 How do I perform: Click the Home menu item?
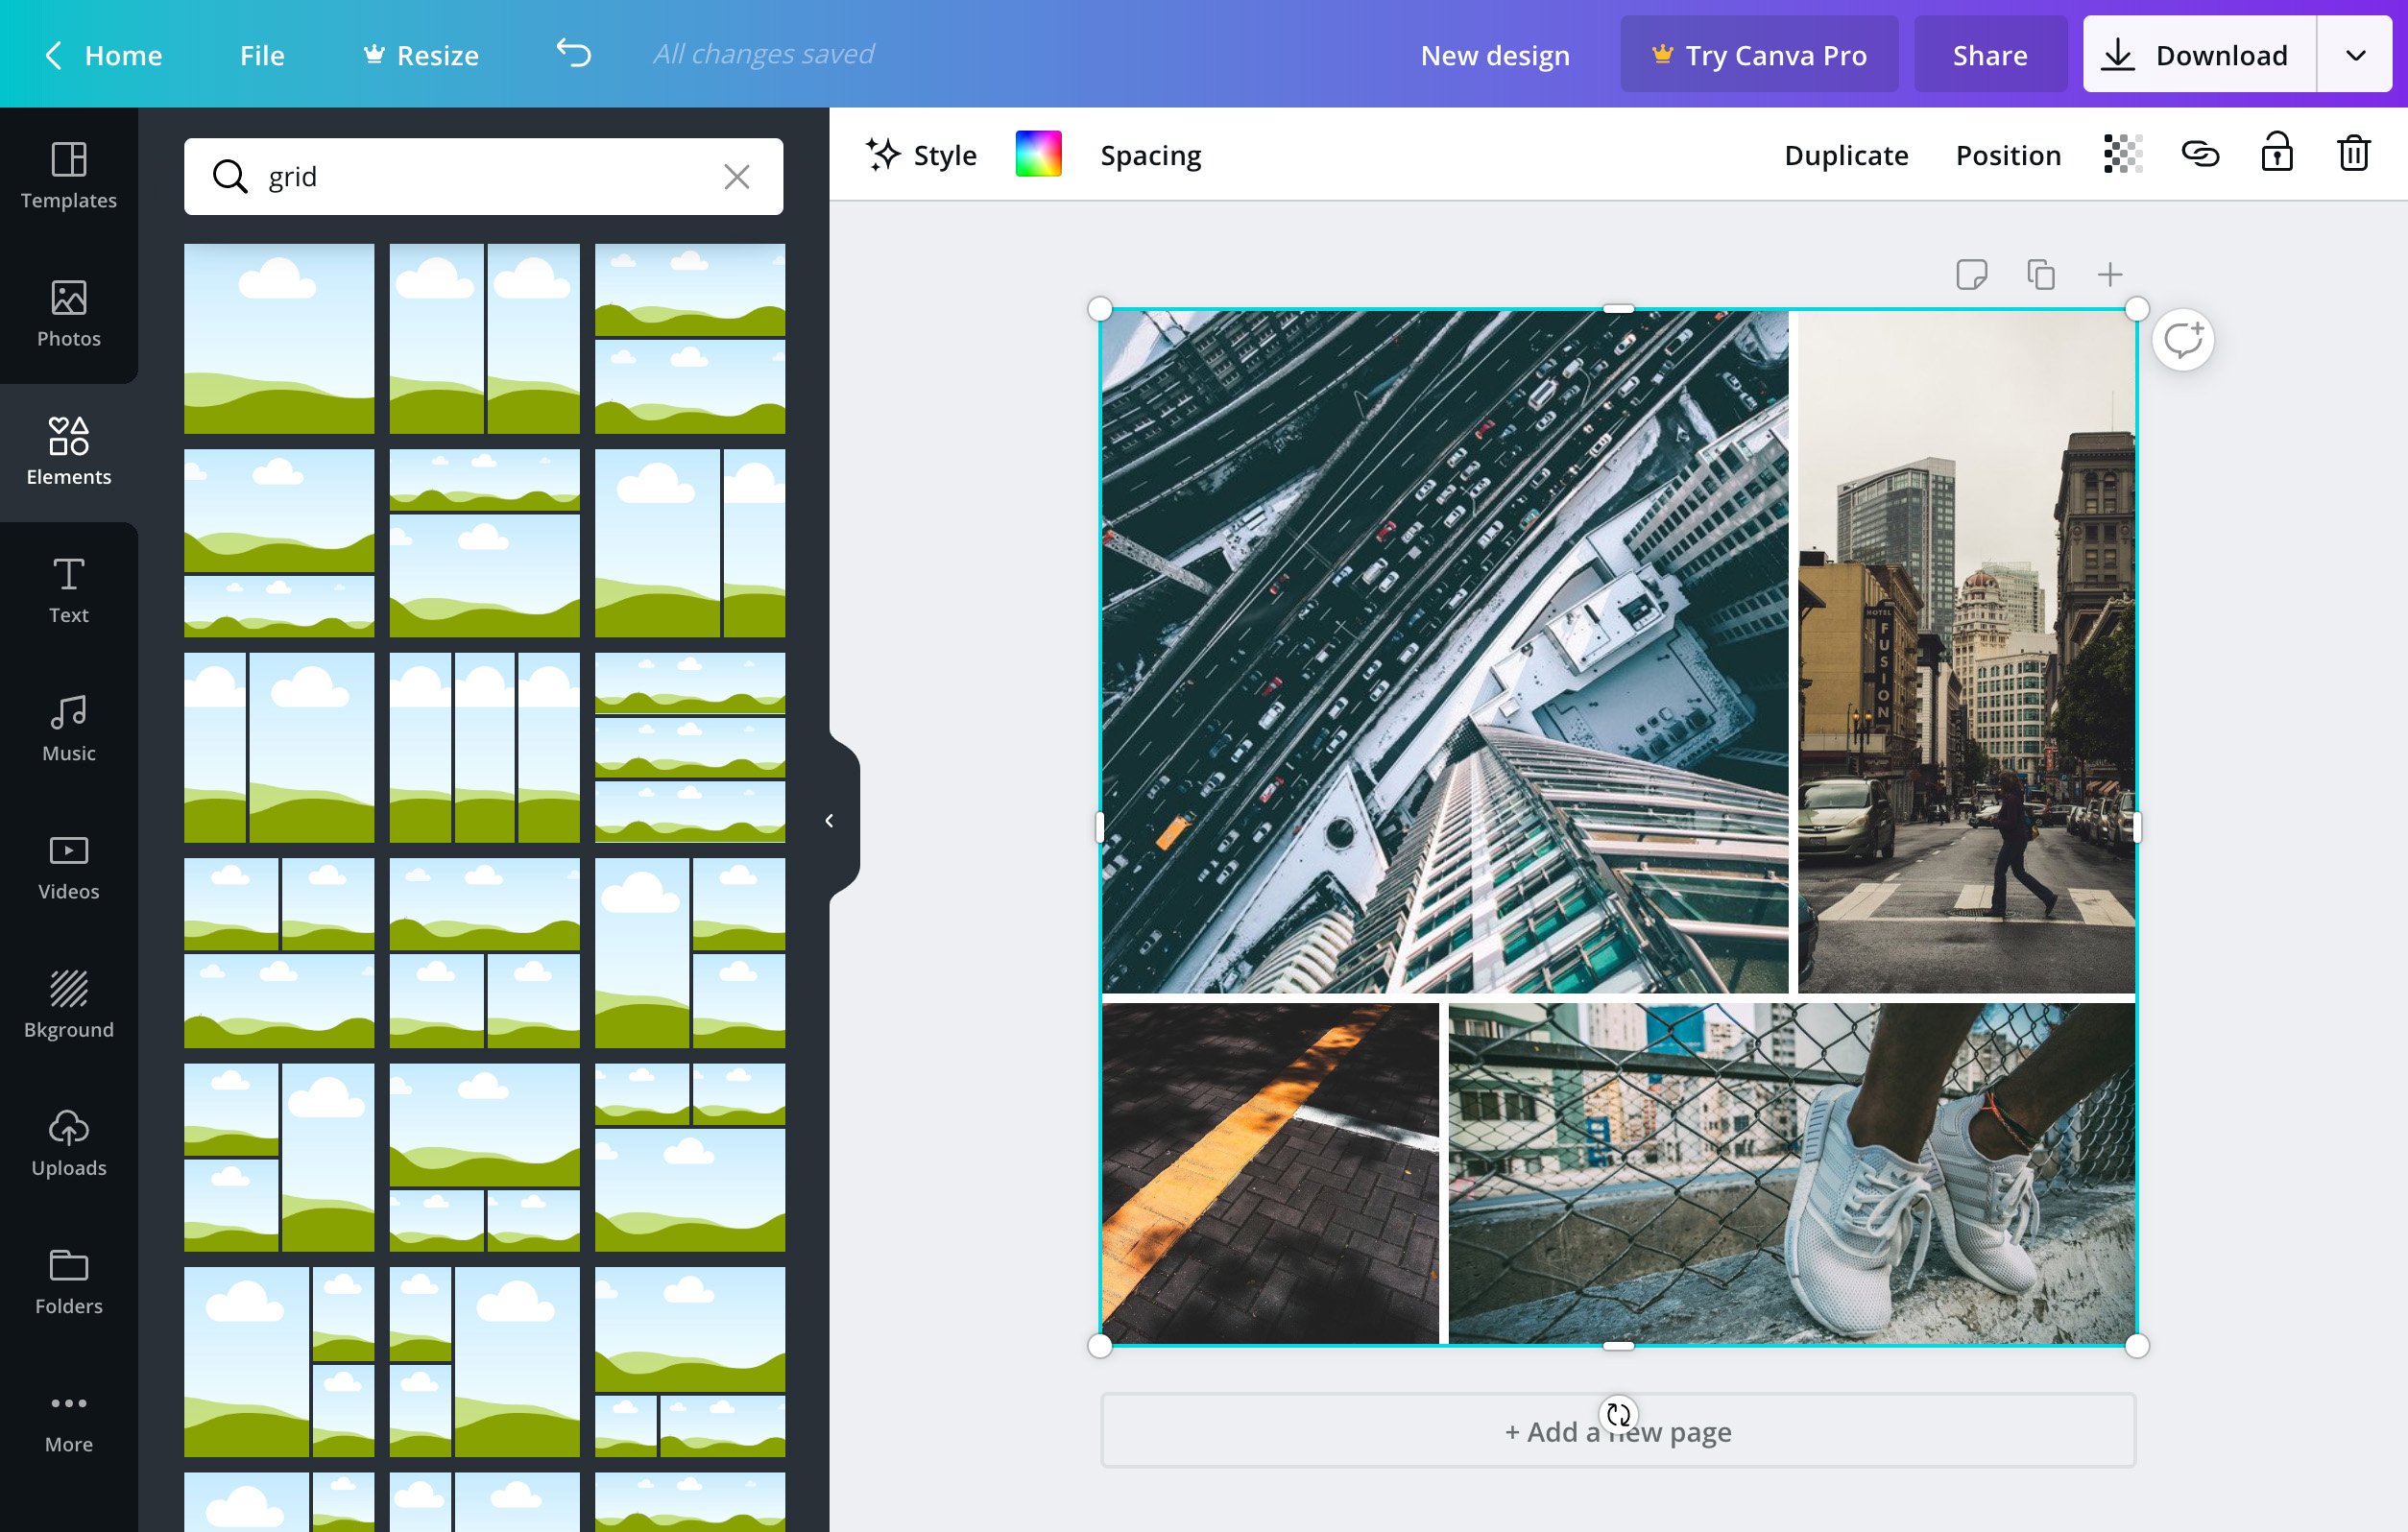[123, 53]
